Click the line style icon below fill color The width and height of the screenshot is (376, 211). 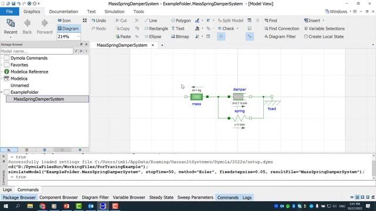[x=197, y=36]
